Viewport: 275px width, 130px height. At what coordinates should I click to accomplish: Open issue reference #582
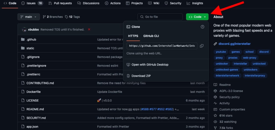click(169, 109)
